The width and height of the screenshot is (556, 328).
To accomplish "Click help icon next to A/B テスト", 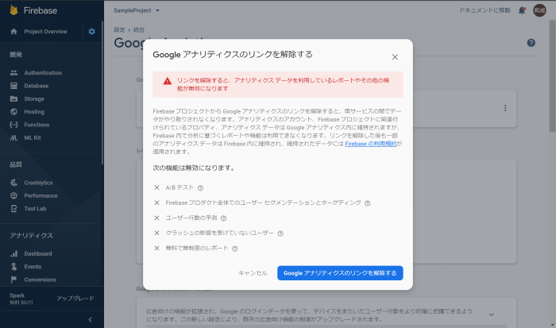I will coord(200,188).
